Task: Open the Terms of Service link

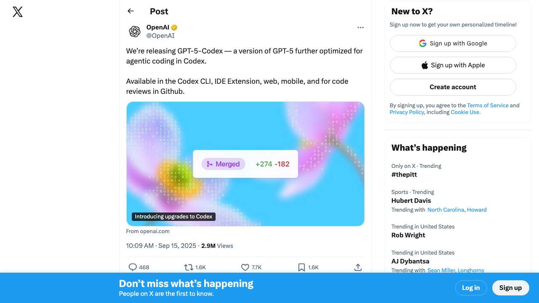Action: click(x=488, y=105)
